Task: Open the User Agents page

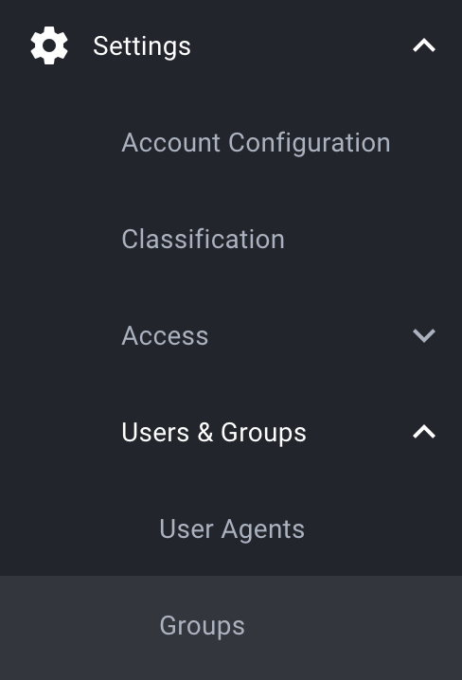Action: coord(232,529)
